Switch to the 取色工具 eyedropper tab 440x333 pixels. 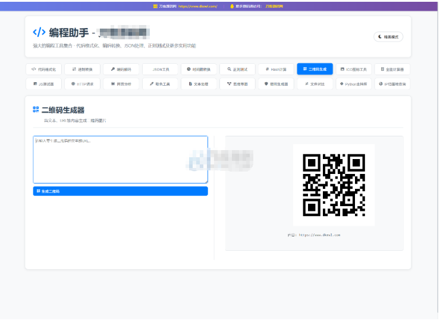[x=160, y=84]
